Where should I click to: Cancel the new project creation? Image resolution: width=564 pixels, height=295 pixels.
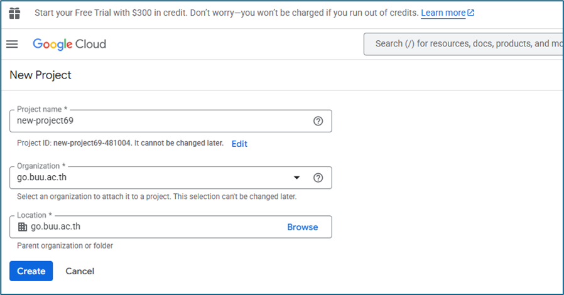(80, 271)
